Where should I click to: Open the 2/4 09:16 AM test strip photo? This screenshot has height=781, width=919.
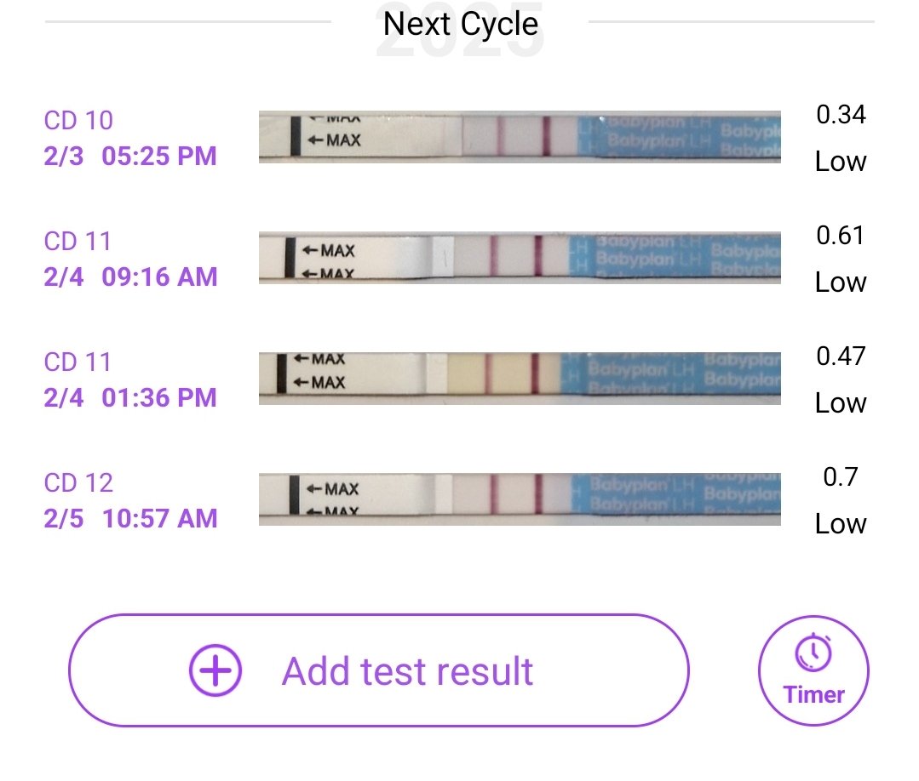click(520, 257)
